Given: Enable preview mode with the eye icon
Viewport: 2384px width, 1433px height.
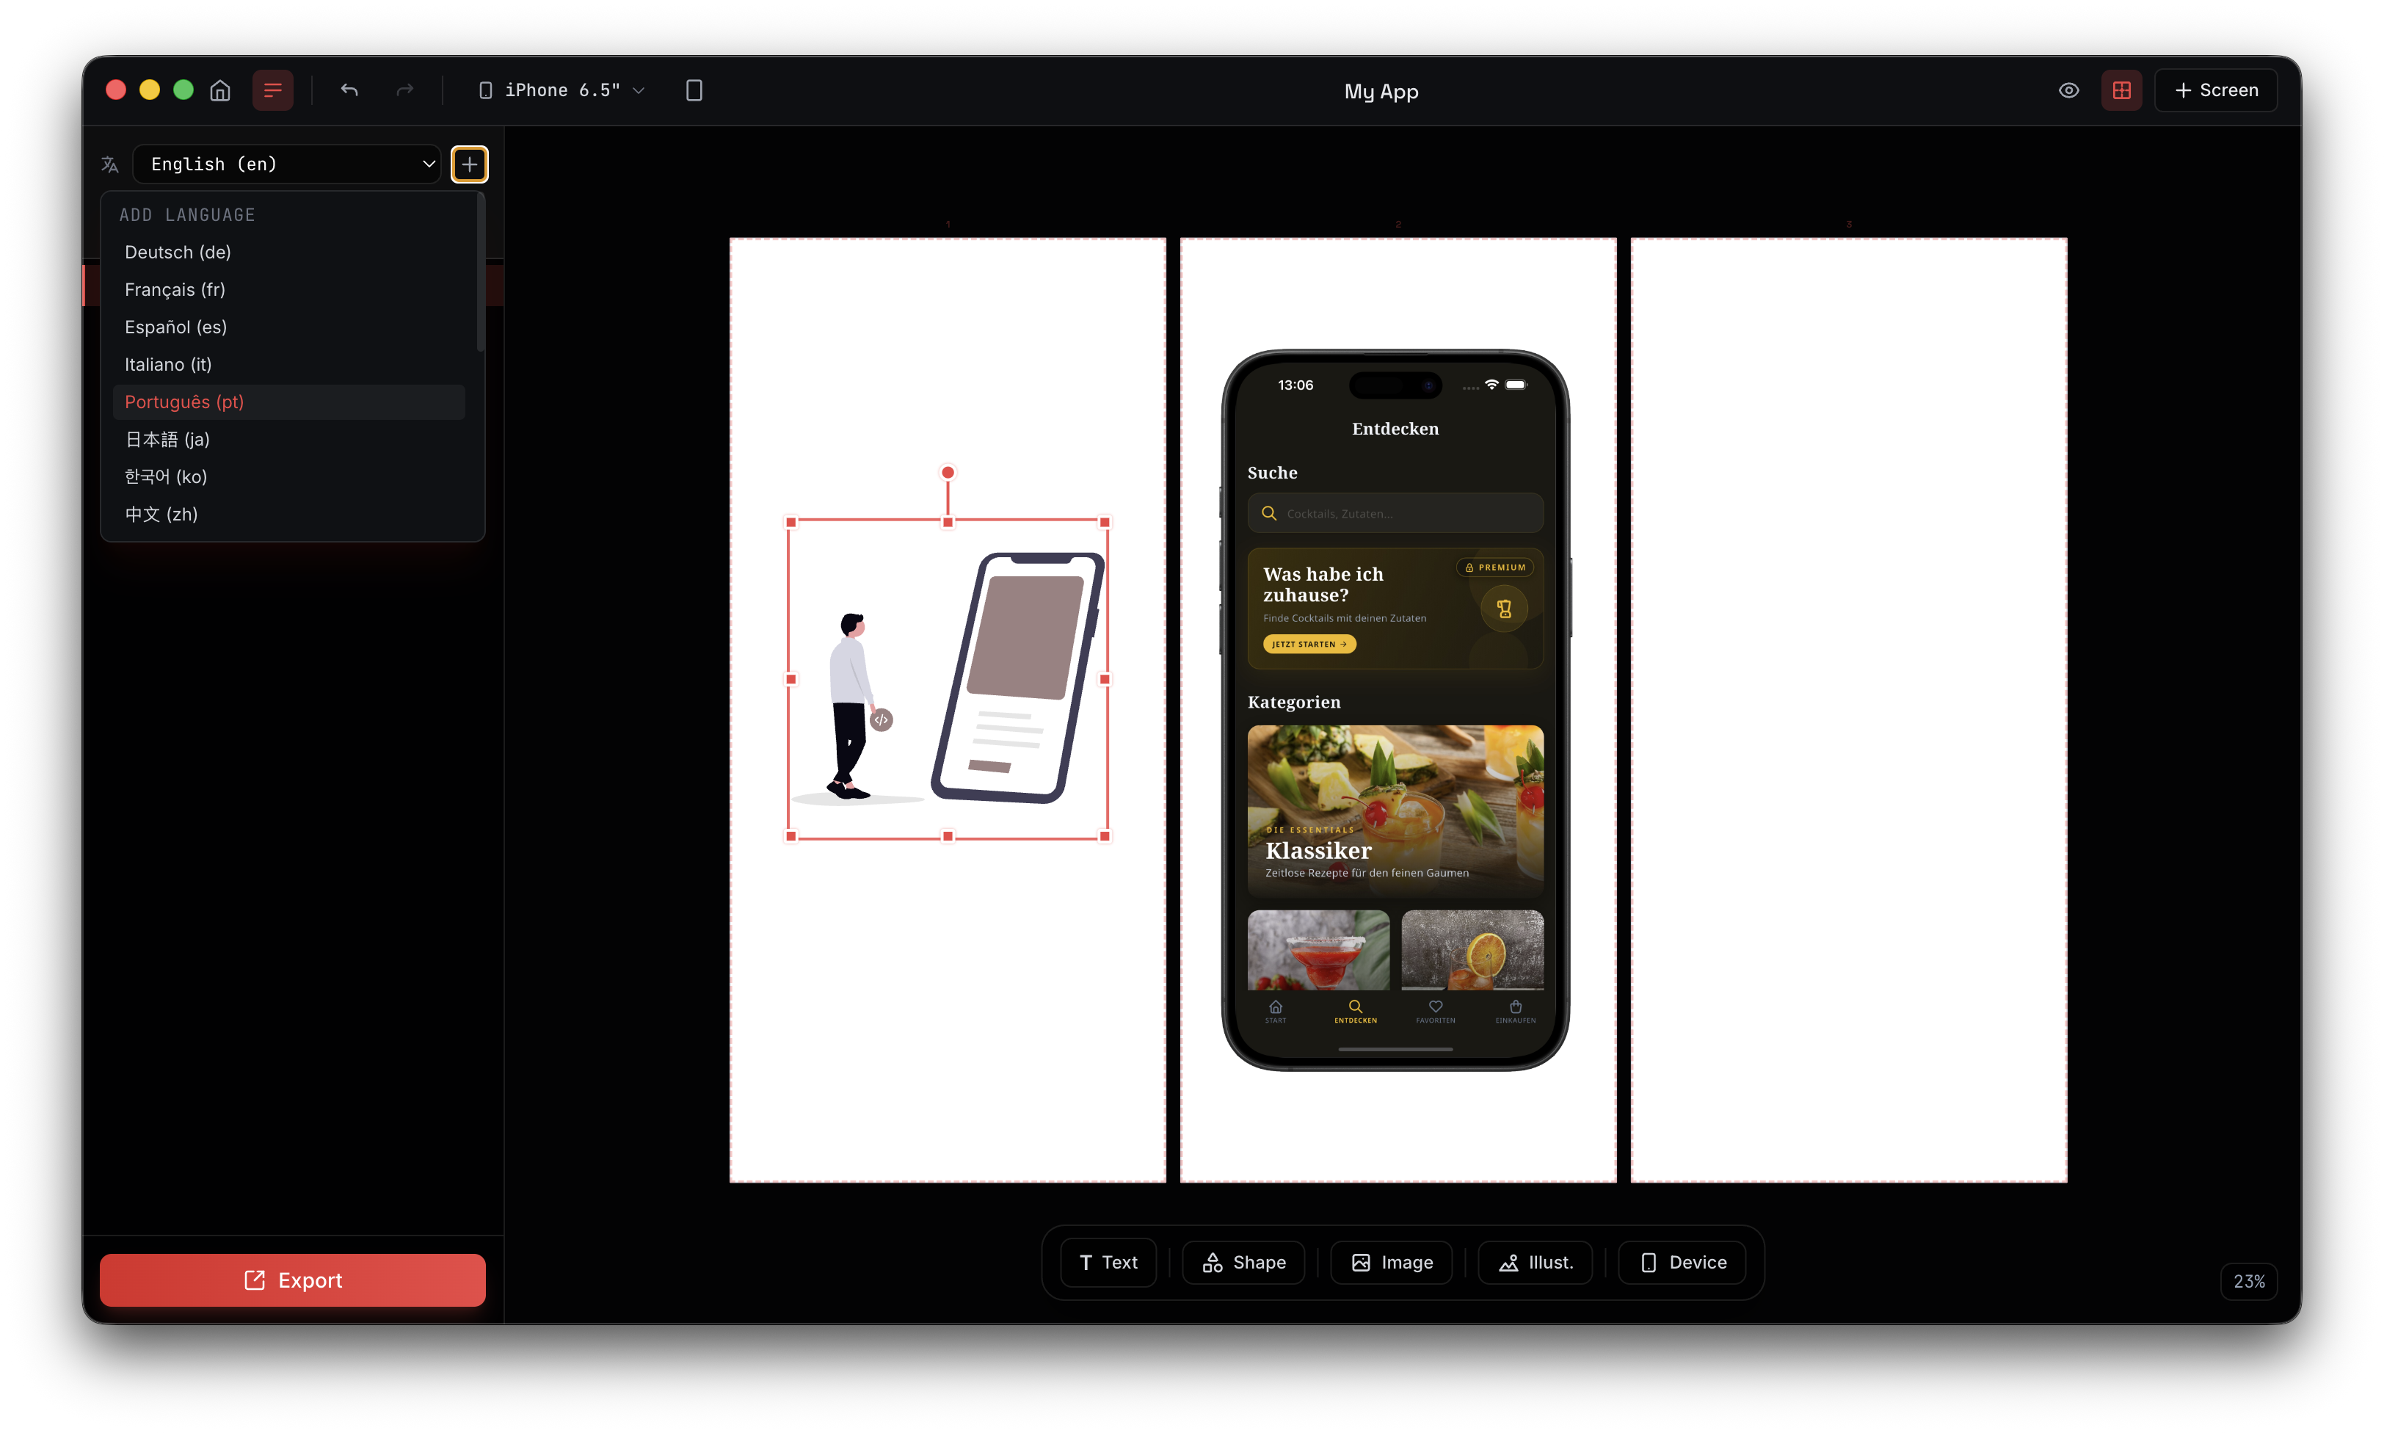Looking at the screenshot, I should tap(2068, 90).
